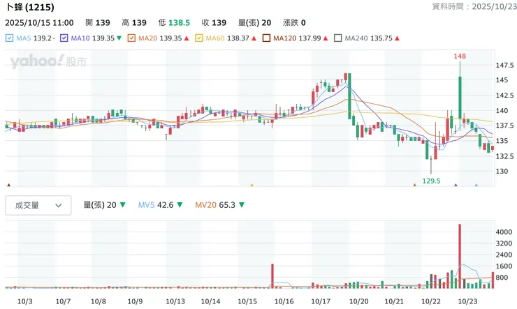Click the light blue triangle marker near 10/23
The width and height of the screenshot is (517, 309).
point(476,186)
